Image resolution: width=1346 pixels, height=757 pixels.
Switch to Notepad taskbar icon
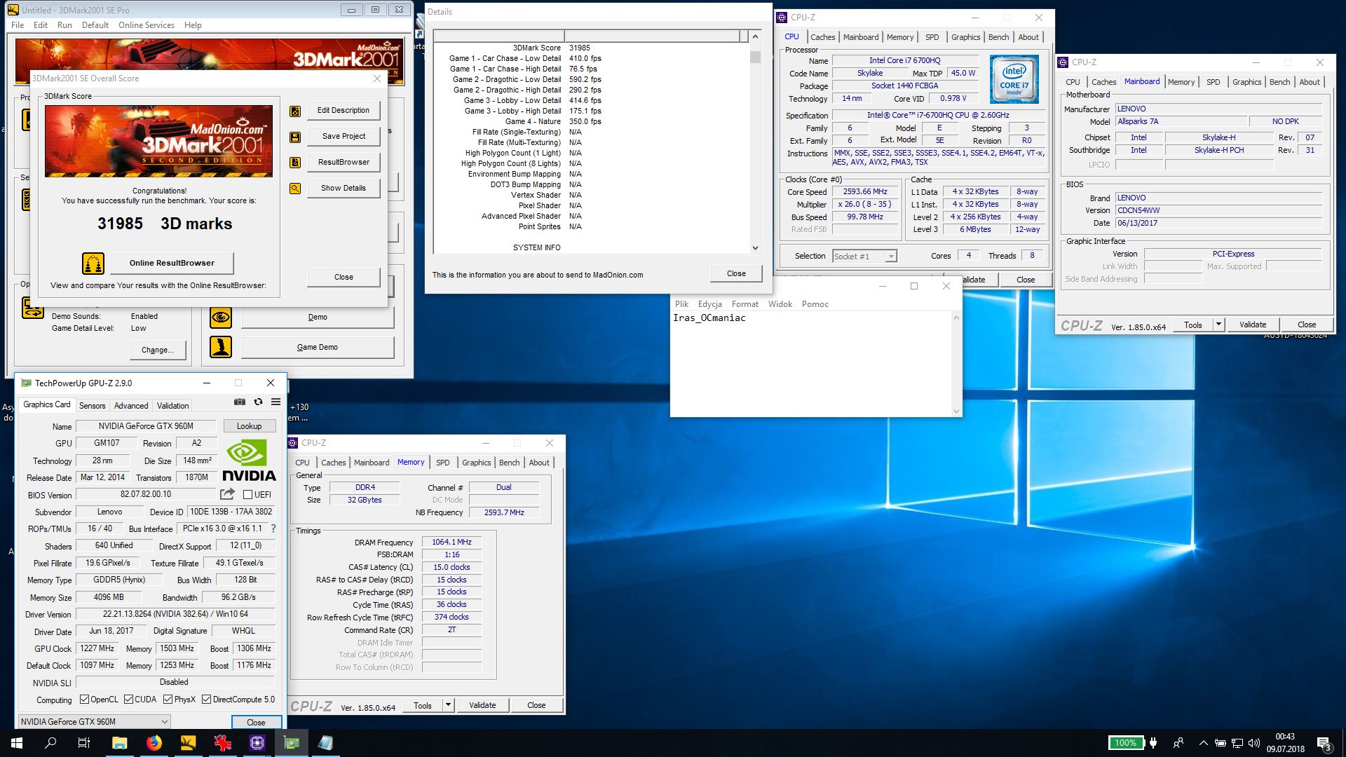click(326, 743)
